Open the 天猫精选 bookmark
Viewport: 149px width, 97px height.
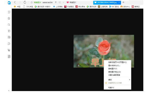[x=69, y=7]
